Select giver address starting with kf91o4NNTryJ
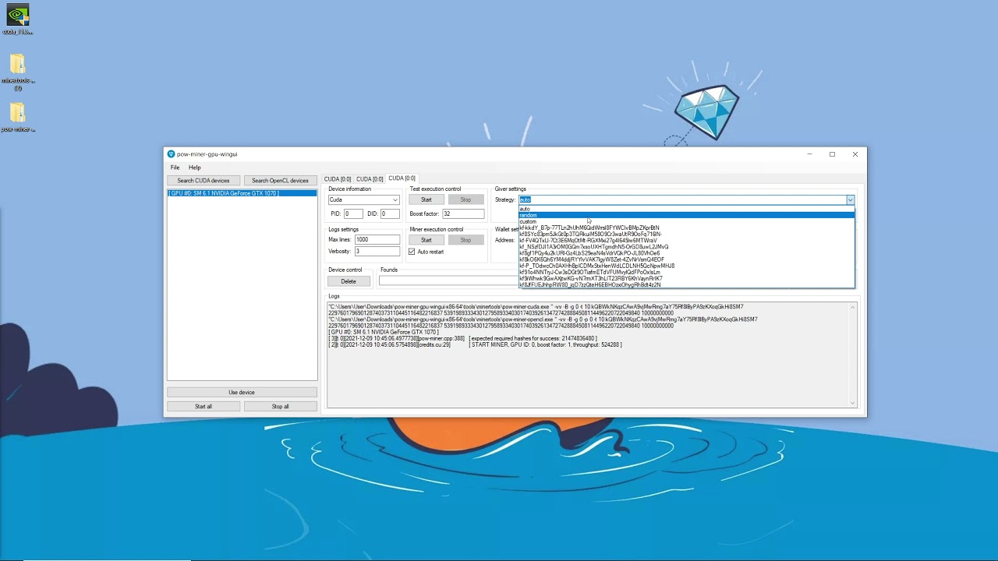This screenshot has width=998, height=561. coord(686,272)
